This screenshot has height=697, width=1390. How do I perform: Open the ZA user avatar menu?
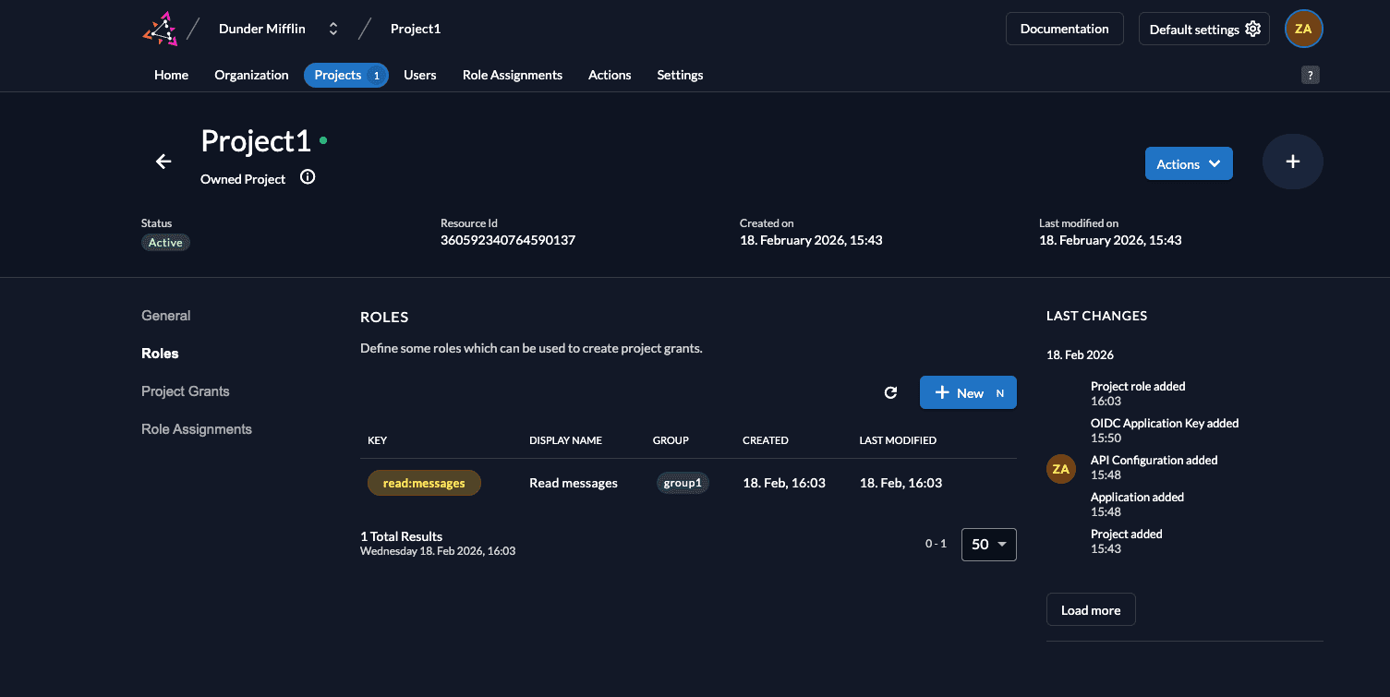coord(1303,29)
